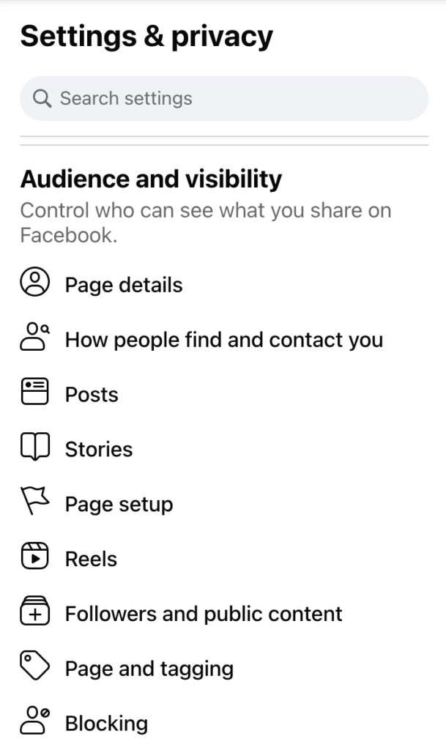
Task: Open Page and tagging settings
Action: (x=149, y=669)
